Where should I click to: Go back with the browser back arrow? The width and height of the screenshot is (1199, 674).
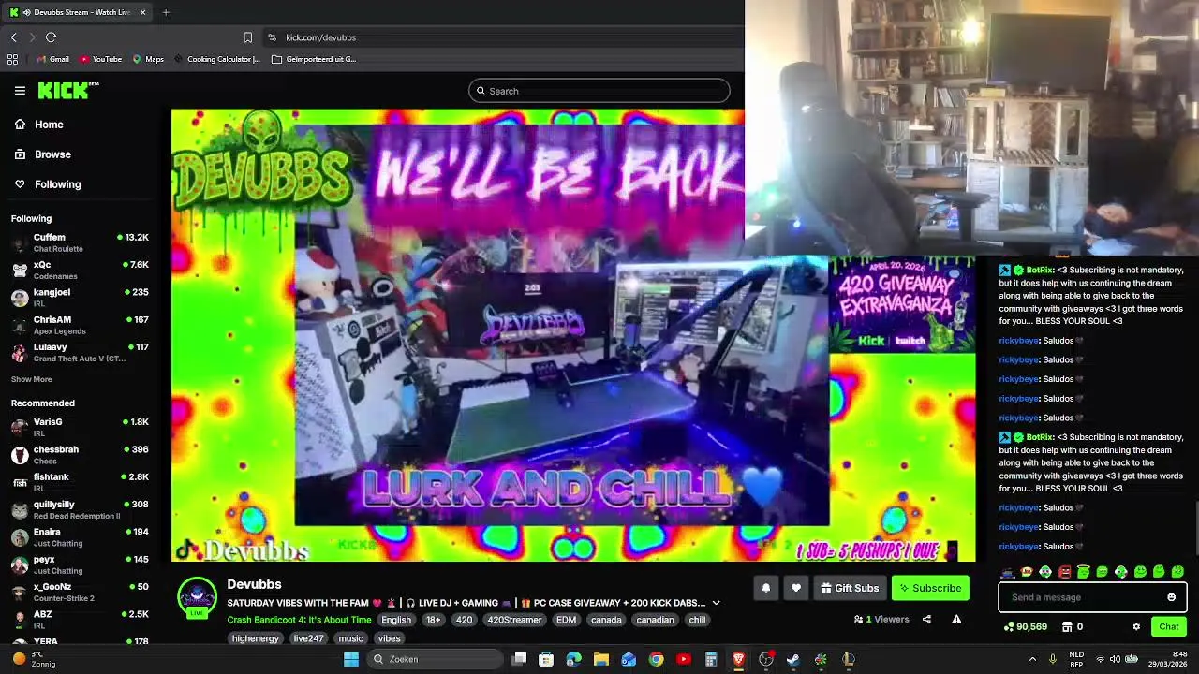click(13, 37)
